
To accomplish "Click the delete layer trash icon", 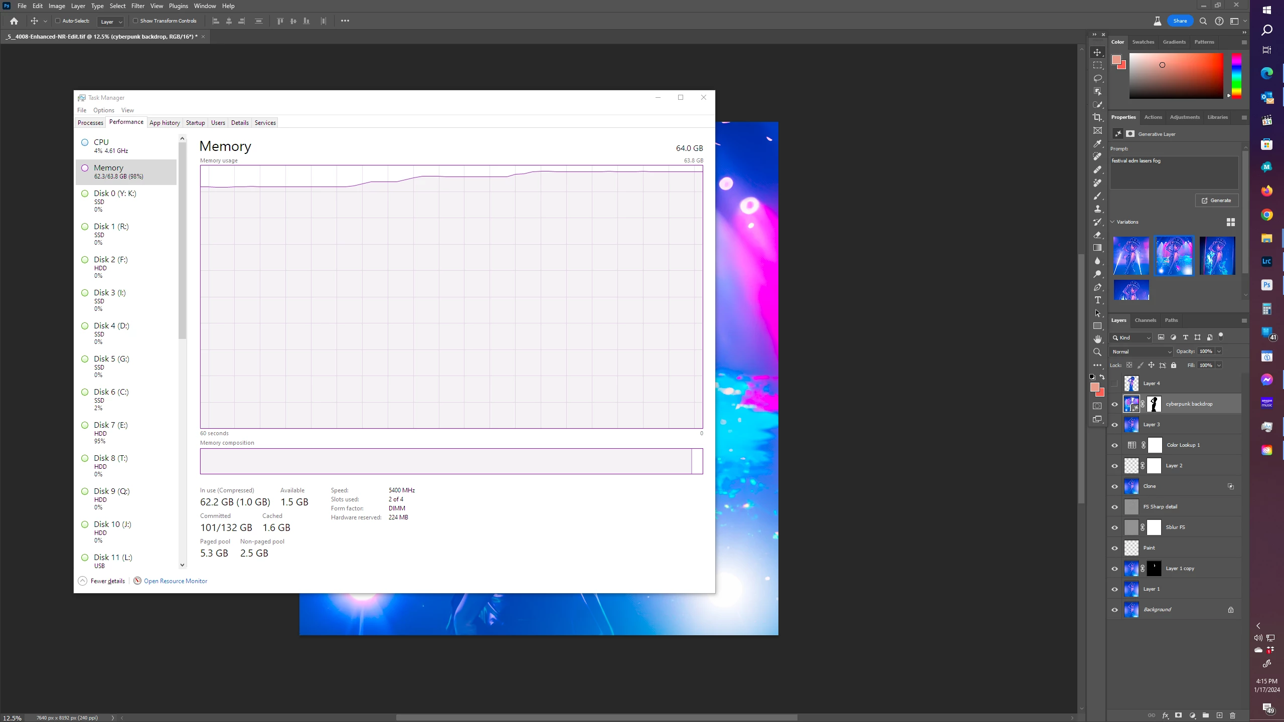I will (x=1233, y=715).
